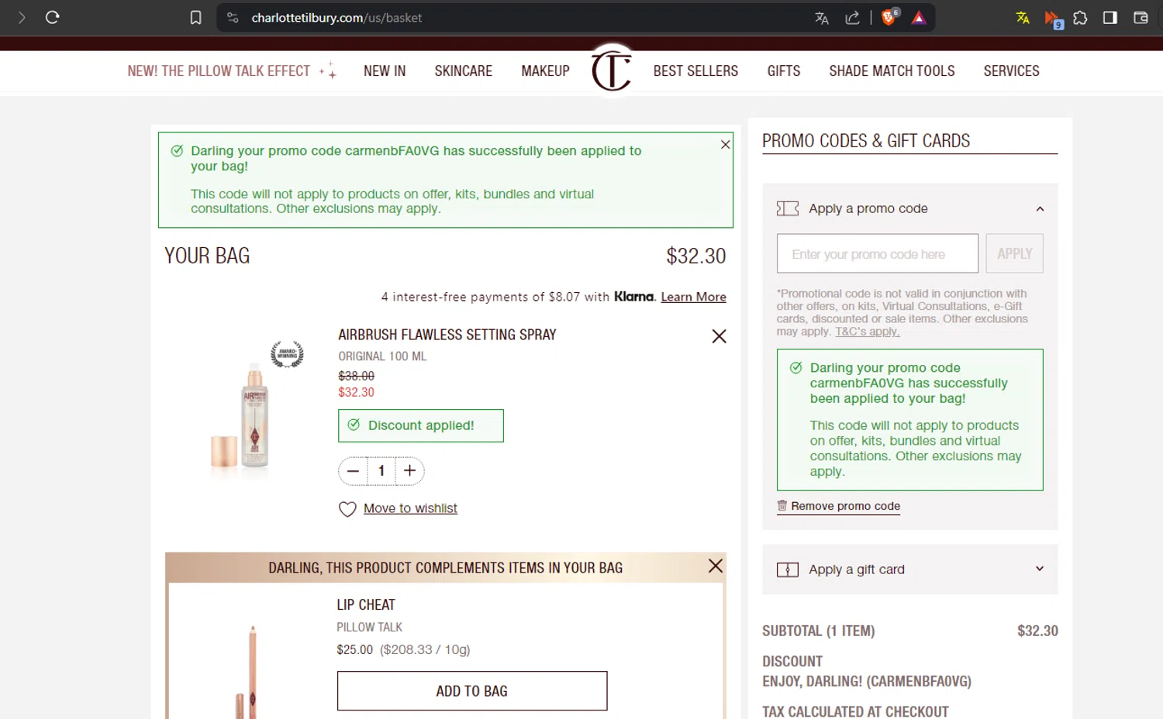Open the Skincare menu
1163x719 pixels.
pos(463,71)
